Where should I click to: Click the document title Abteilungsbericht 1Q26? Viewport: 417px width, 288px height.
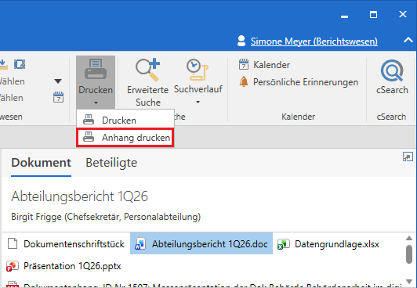[x=79, y=196]
